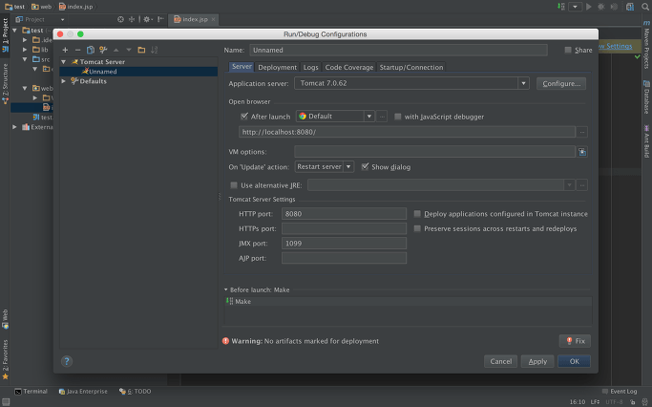Screen dimensions: 652x407
Task: Click the Fix warning button
Action: pos(575,341)
